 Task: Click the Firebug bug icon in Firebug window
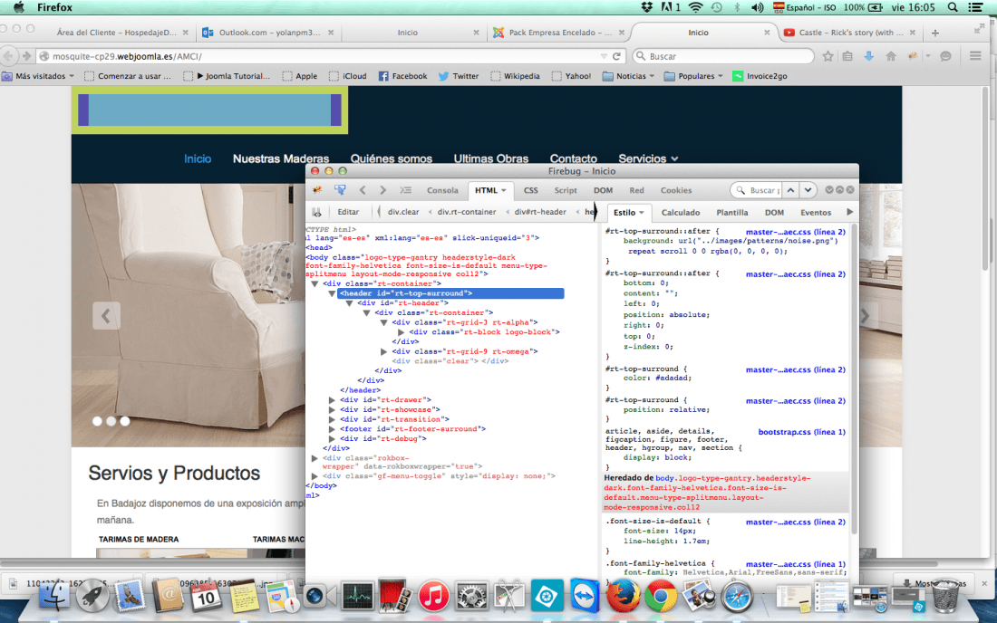pyautogui.click(x=317, y=190)
